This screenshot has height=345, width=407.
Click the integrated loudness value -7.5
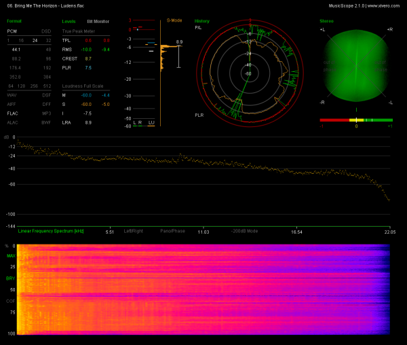pos(88,113)
